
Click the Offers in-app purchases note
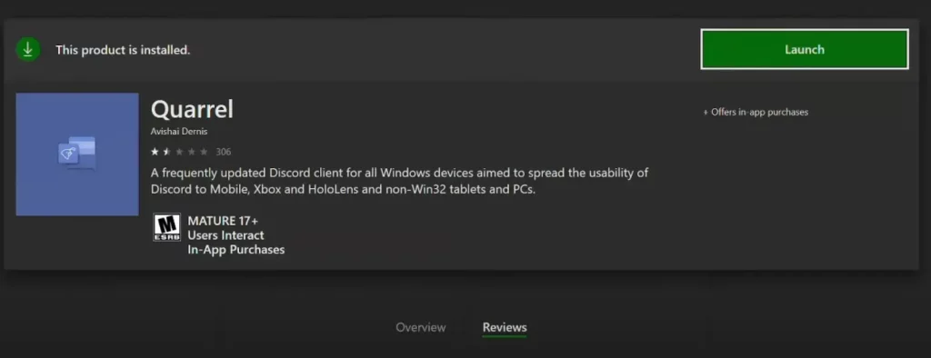(x=756, y=112)
